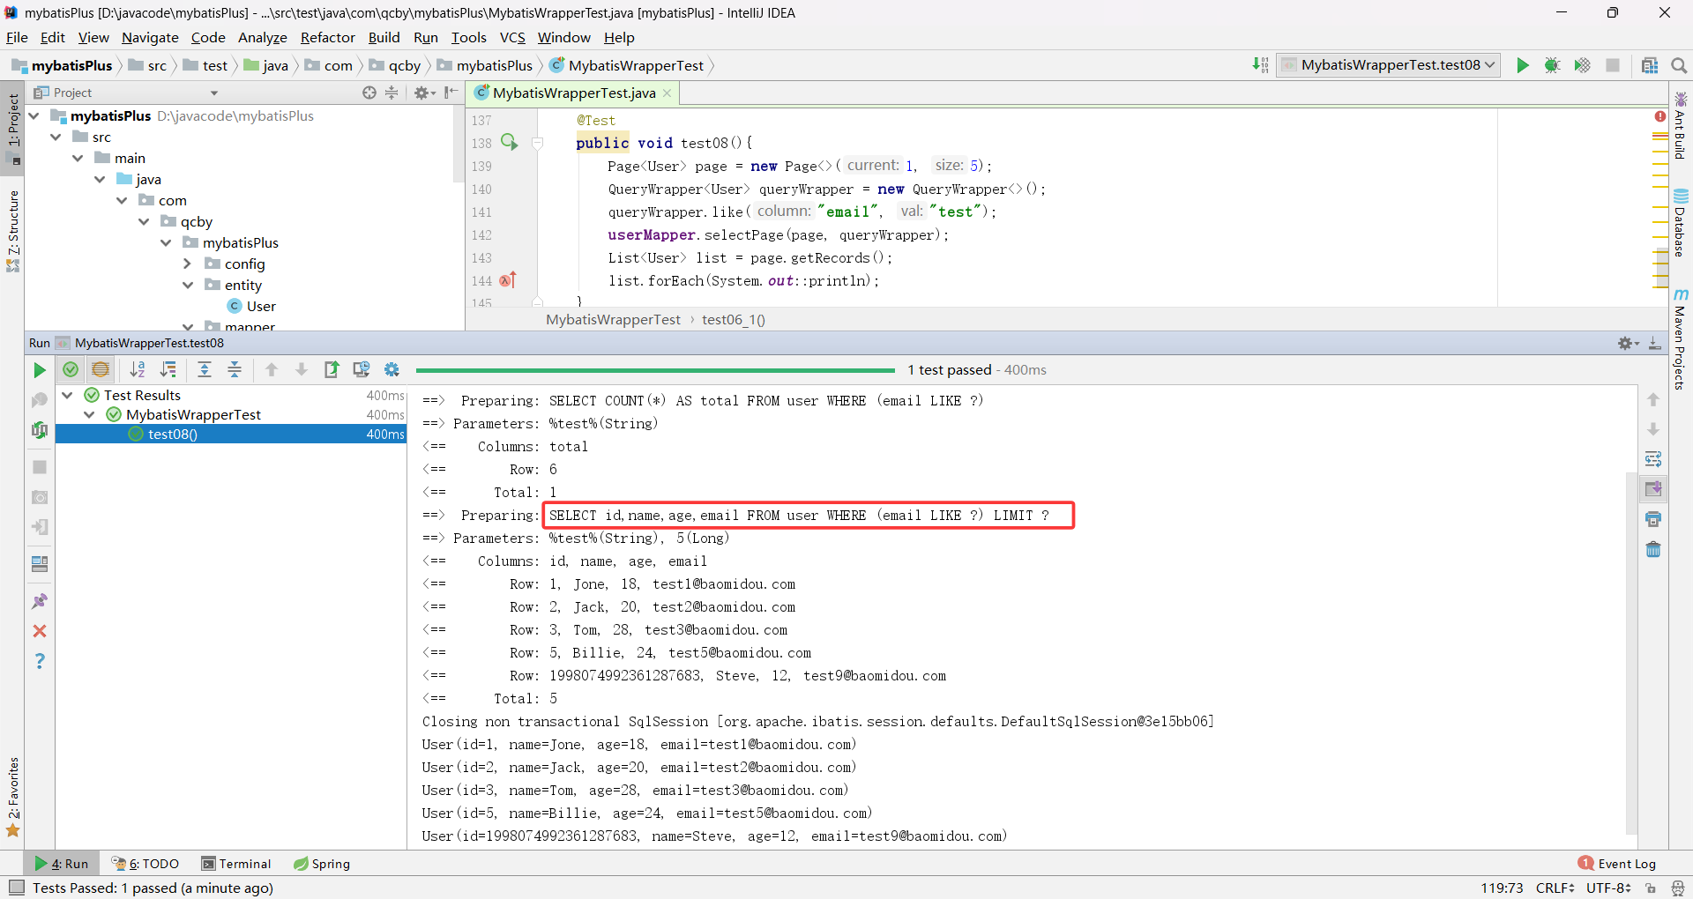Viewport: 1693px width, 899px height.
Task: Start the Debug bug icon in the toolbar
Action: (x=1552, y=65)
